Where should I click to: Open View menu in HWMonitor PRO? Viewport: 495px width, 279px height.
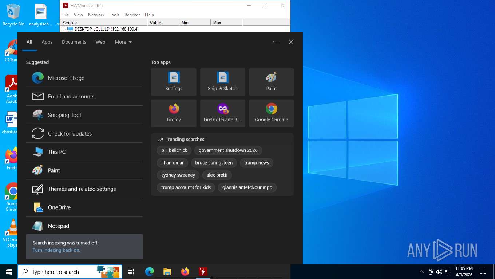[x=78, y=15]
